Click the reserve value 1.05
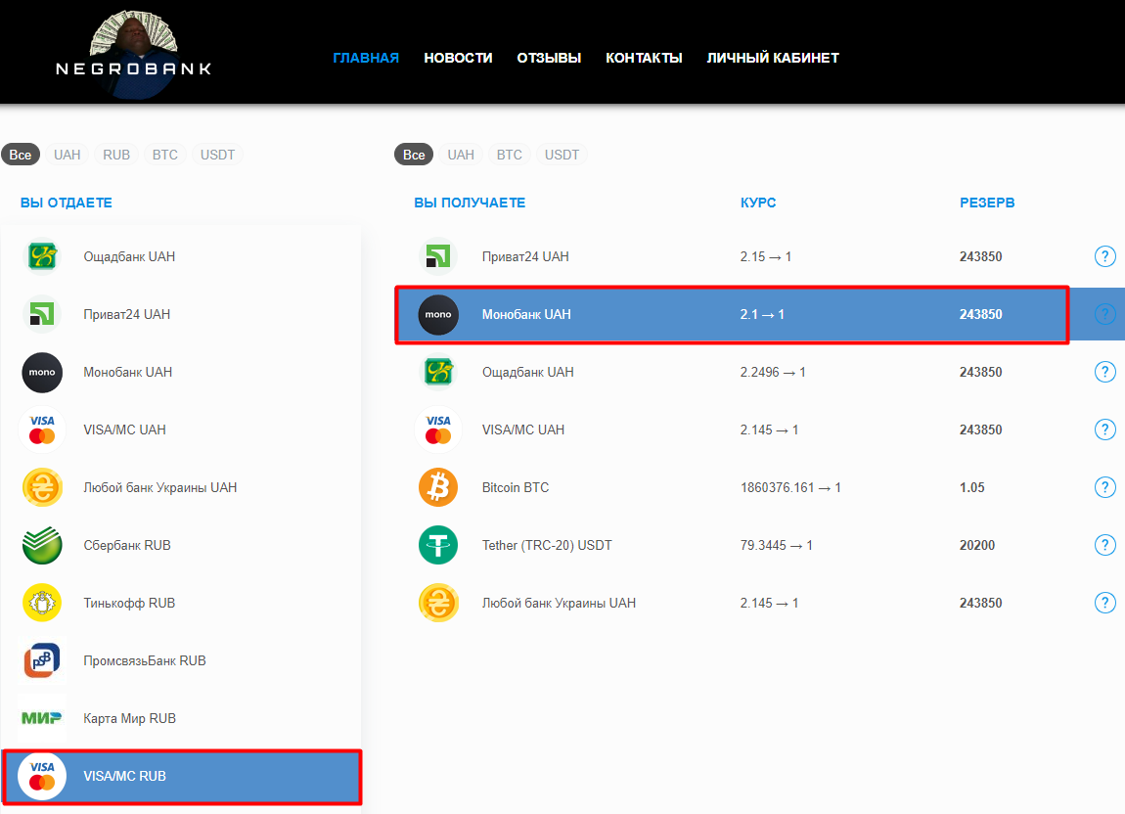The image size is (1125, 814). click(x=972, y=487)
